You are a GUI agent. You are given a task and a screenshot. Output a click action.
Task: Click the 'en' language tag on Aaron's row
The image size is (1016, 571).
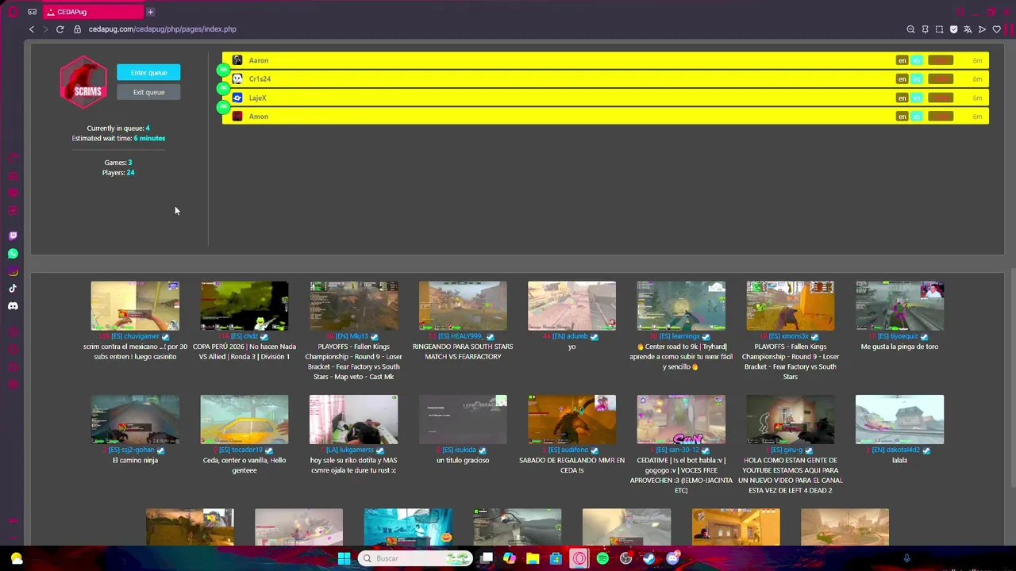point(902,60)
